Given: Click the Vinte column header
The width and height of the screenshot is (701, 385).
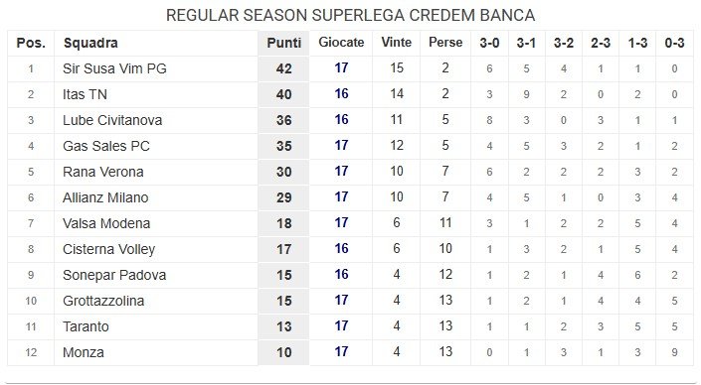Looking at the screenshot, I should (396, 43).
